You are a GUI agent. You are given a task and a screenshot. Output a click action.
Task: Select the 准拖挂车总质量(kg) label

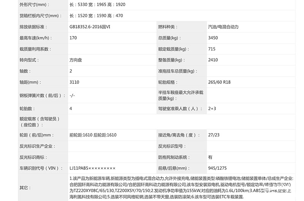tap(178, 71)
